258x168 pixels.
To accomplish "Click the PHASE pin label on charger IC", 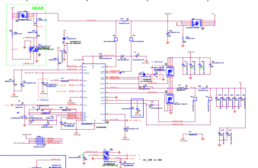I will click(x=102, y=88).
